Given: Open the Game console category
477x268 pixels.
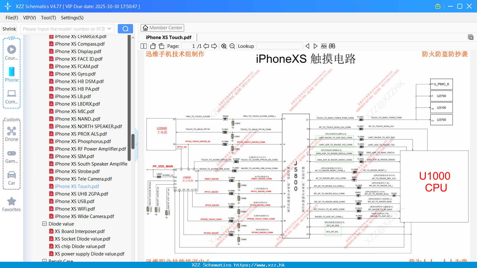Looking at the screenshot, I should (x=12, y=156).
